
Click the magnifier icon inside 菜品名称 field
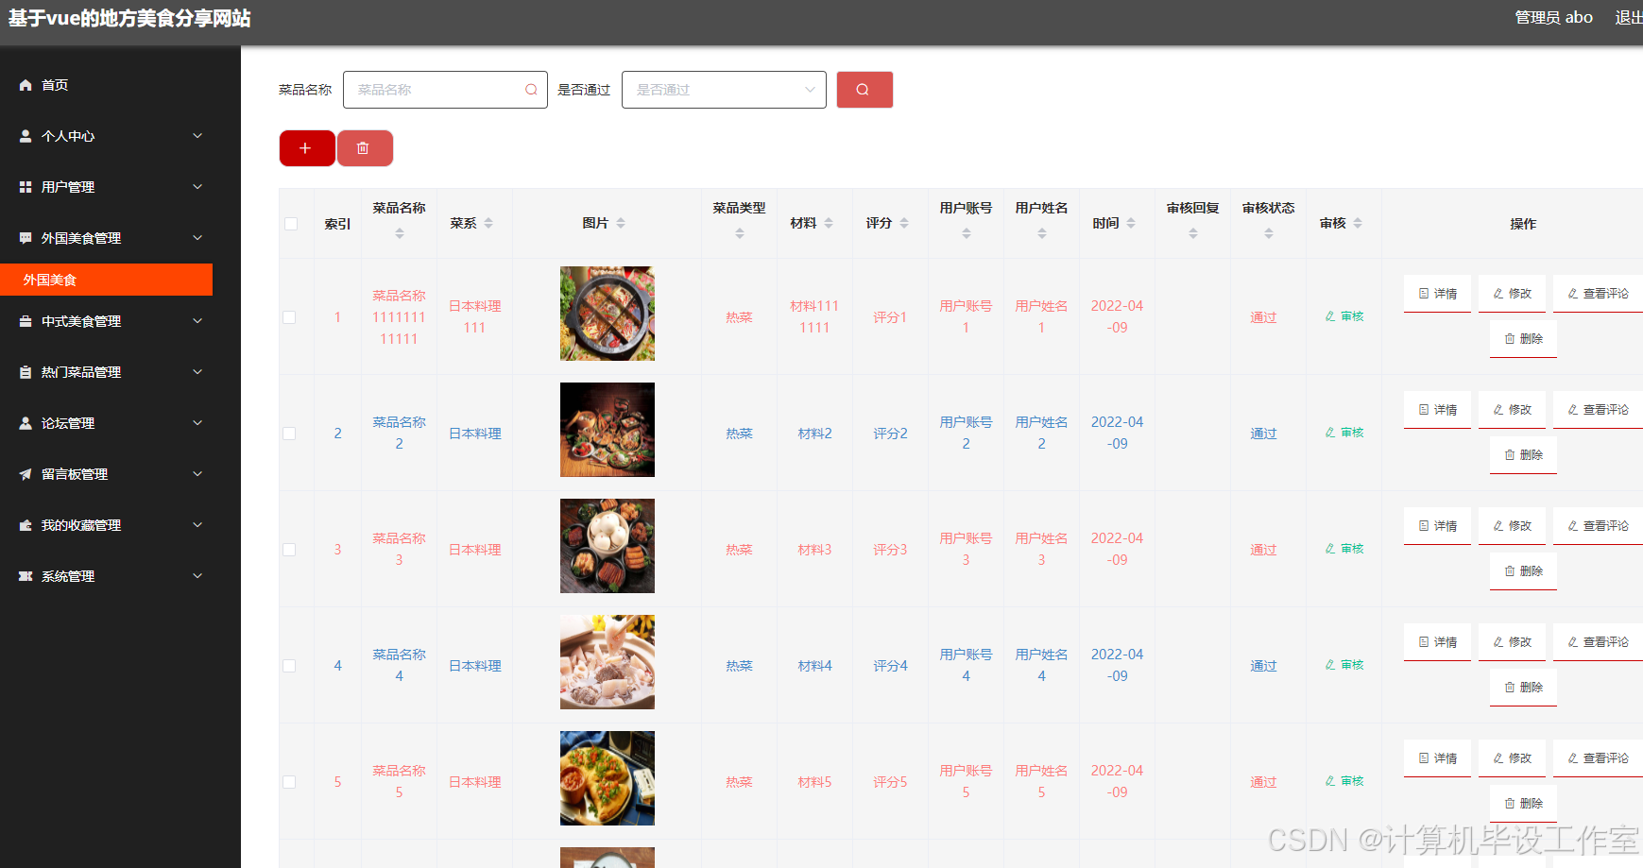point(531,90)
